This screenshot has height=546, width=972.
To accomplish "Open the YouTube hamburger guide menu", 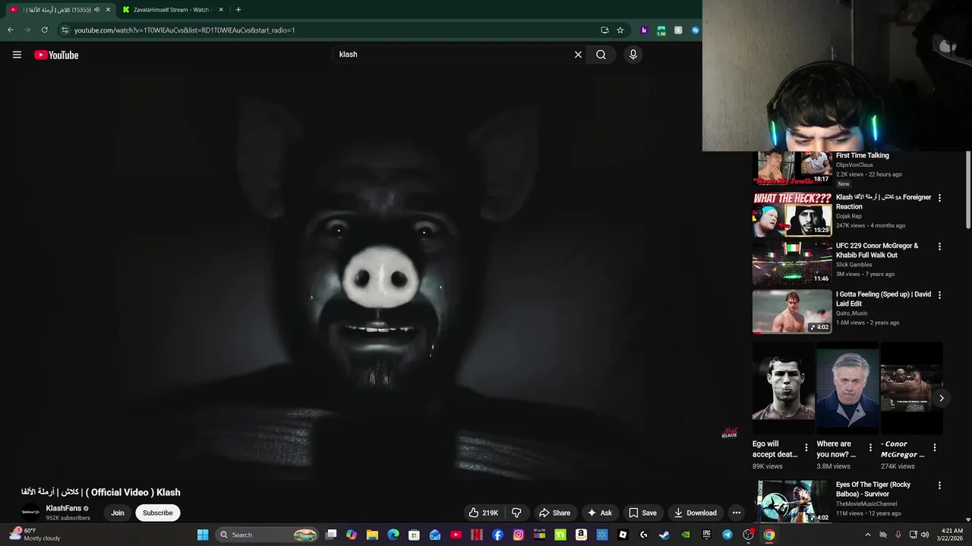I will point(17,55).
